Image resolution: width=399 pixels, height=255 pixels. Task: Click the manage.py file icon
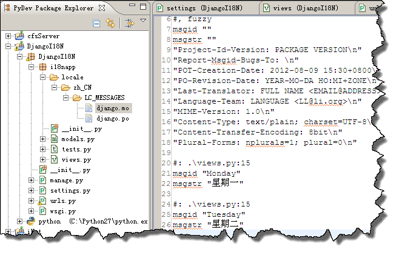pos(42,180)
